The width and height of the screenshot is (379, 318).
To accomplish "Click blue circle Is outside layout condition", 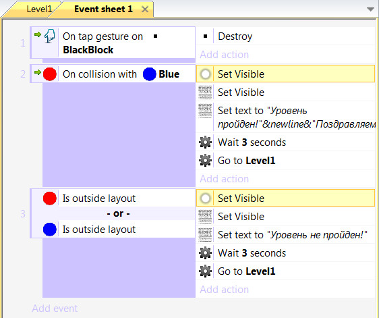I will tap(113, 229).
